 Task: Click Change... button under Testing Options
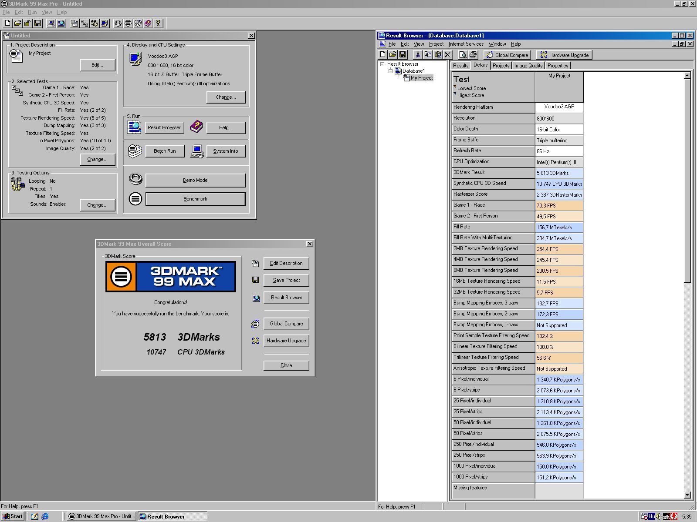pos(98,205)
